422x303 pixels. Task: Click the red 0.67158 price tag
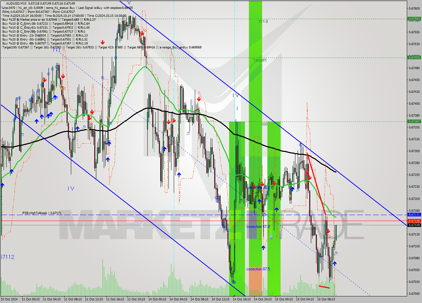[x=414, y=221]
